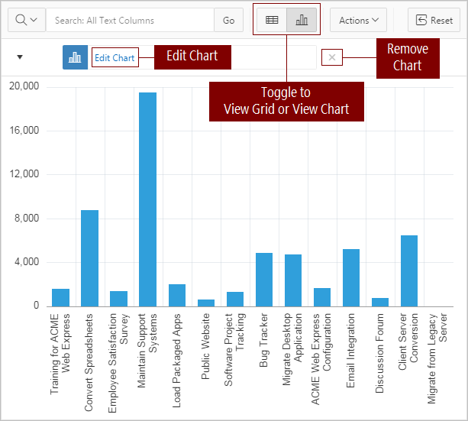Viewport: 468px width, 421px height.
Task: Click the Remove Chart X icon
Action: pyautogui.click(x=331, y=58)
